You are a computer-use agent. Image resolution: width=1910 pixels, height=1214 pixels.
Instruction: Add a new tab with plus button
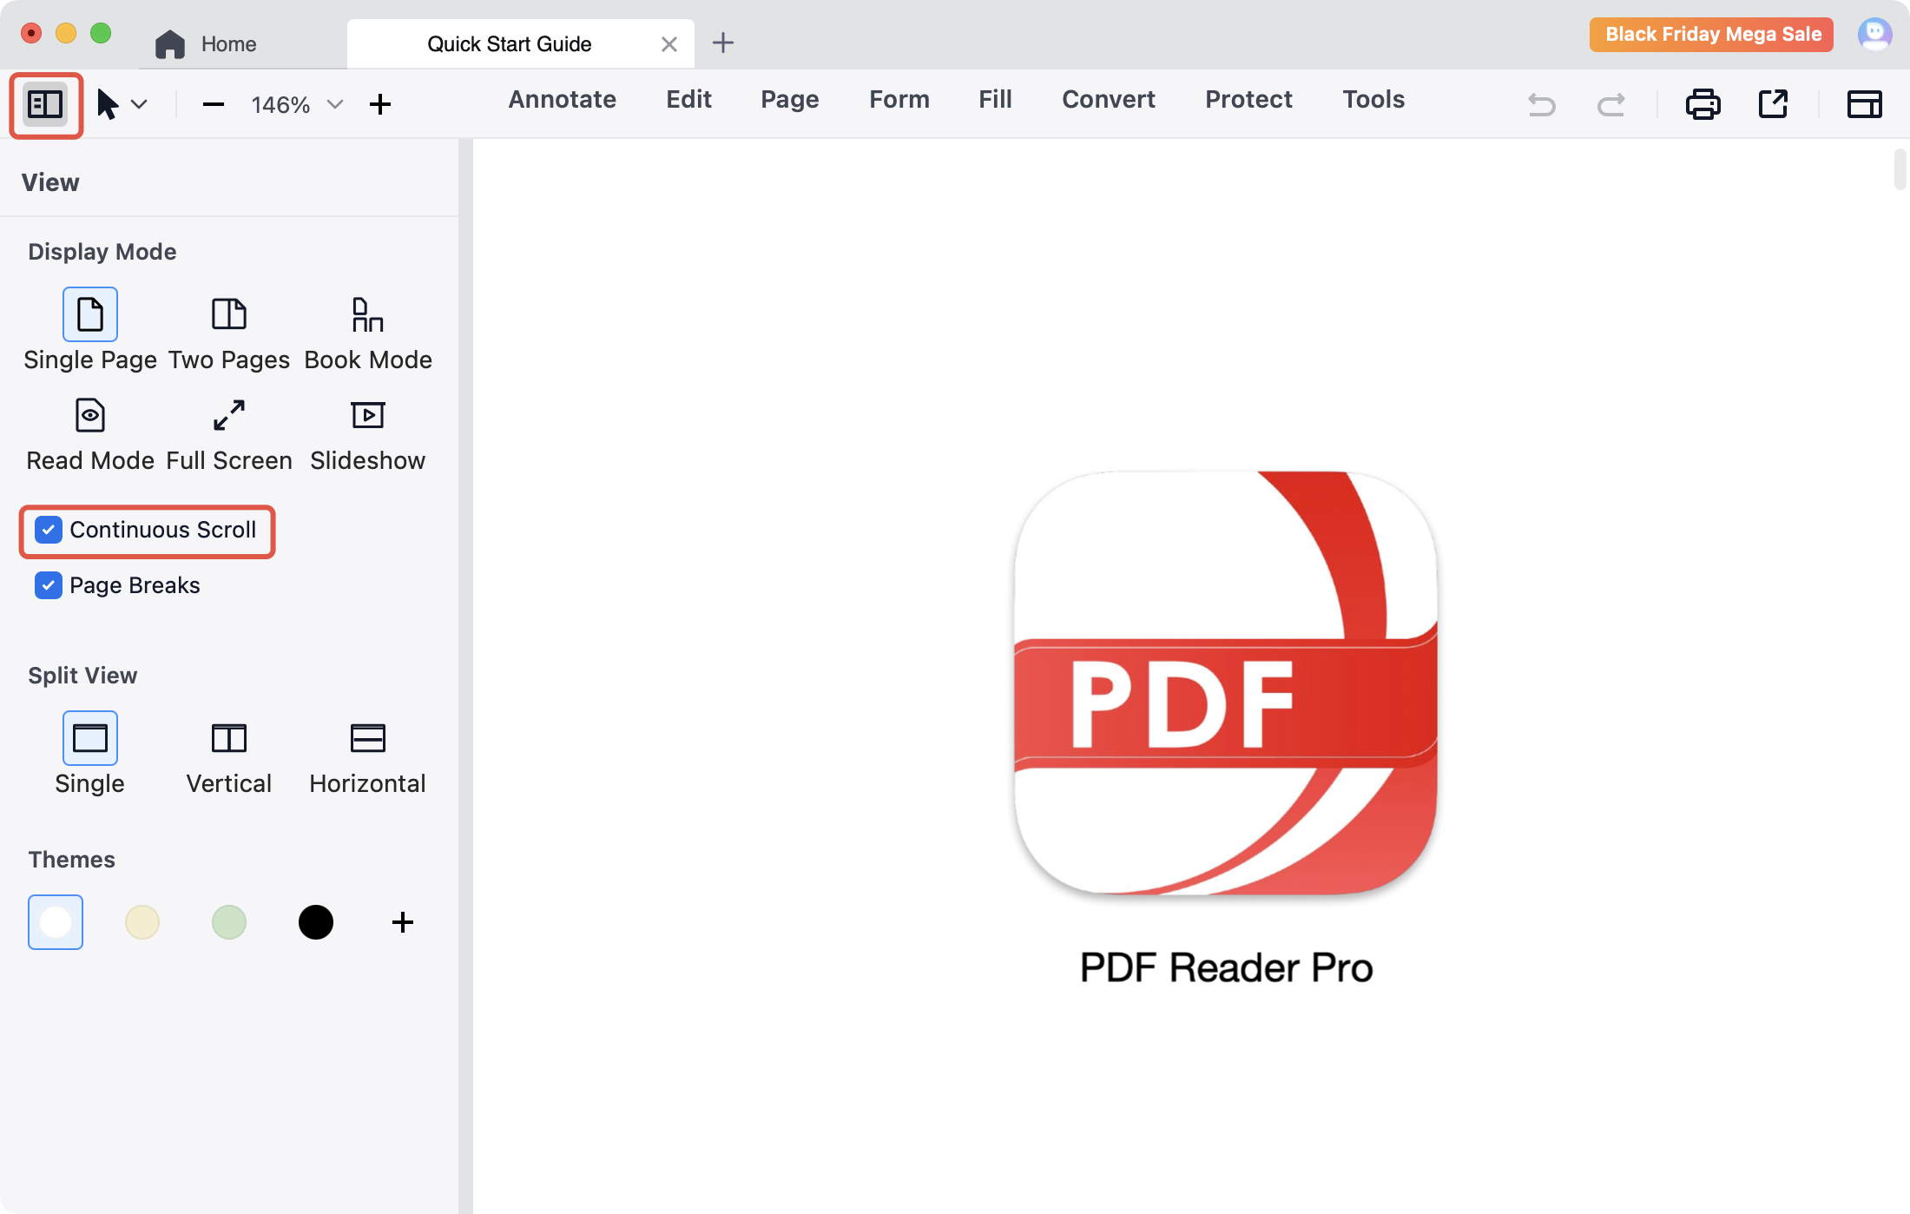coord(722,43)
